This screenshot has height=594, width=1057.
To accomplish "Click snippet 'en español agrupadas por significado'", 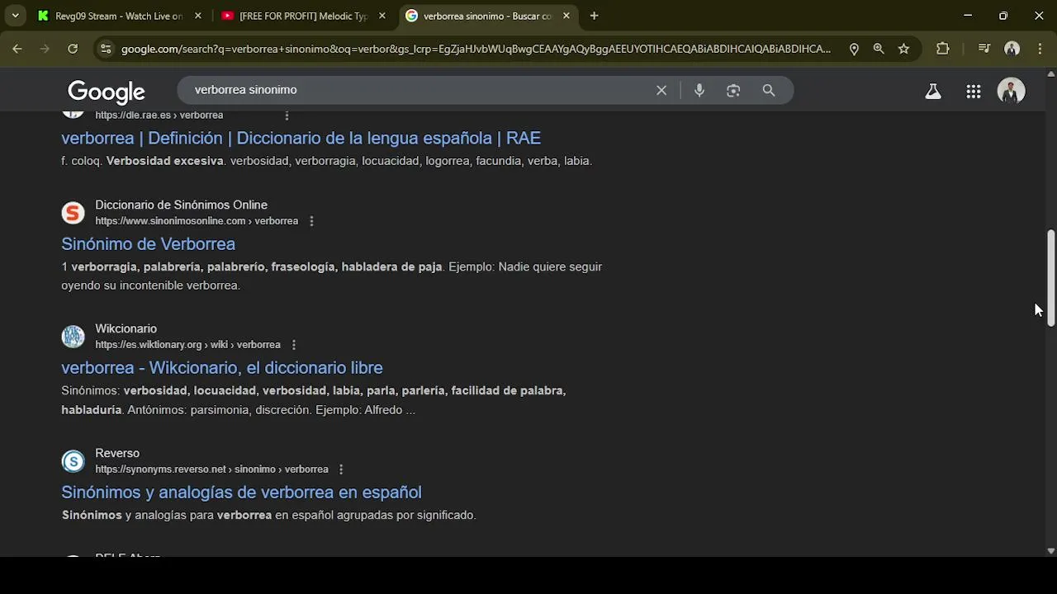I will point(375,515).
